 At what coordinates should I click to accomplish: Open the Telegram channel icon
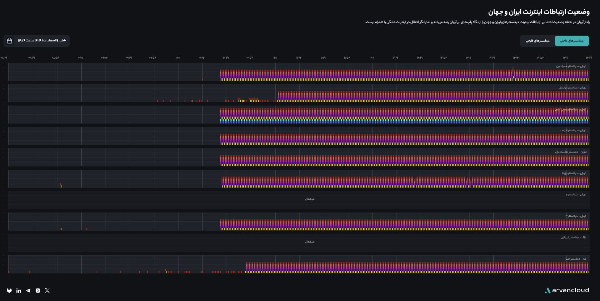[28, 291]
